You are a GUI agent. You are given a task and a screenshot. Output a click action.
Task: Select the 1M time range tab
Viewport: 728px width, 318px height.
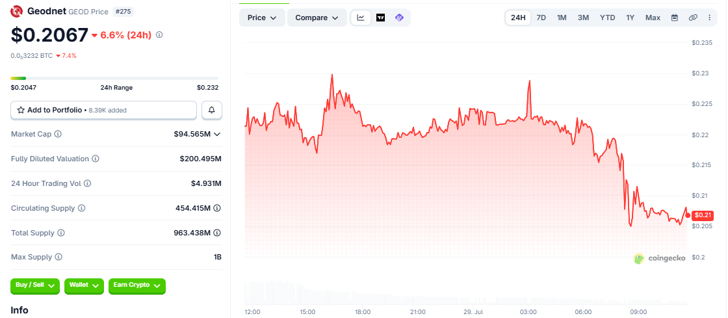(562, 18)
